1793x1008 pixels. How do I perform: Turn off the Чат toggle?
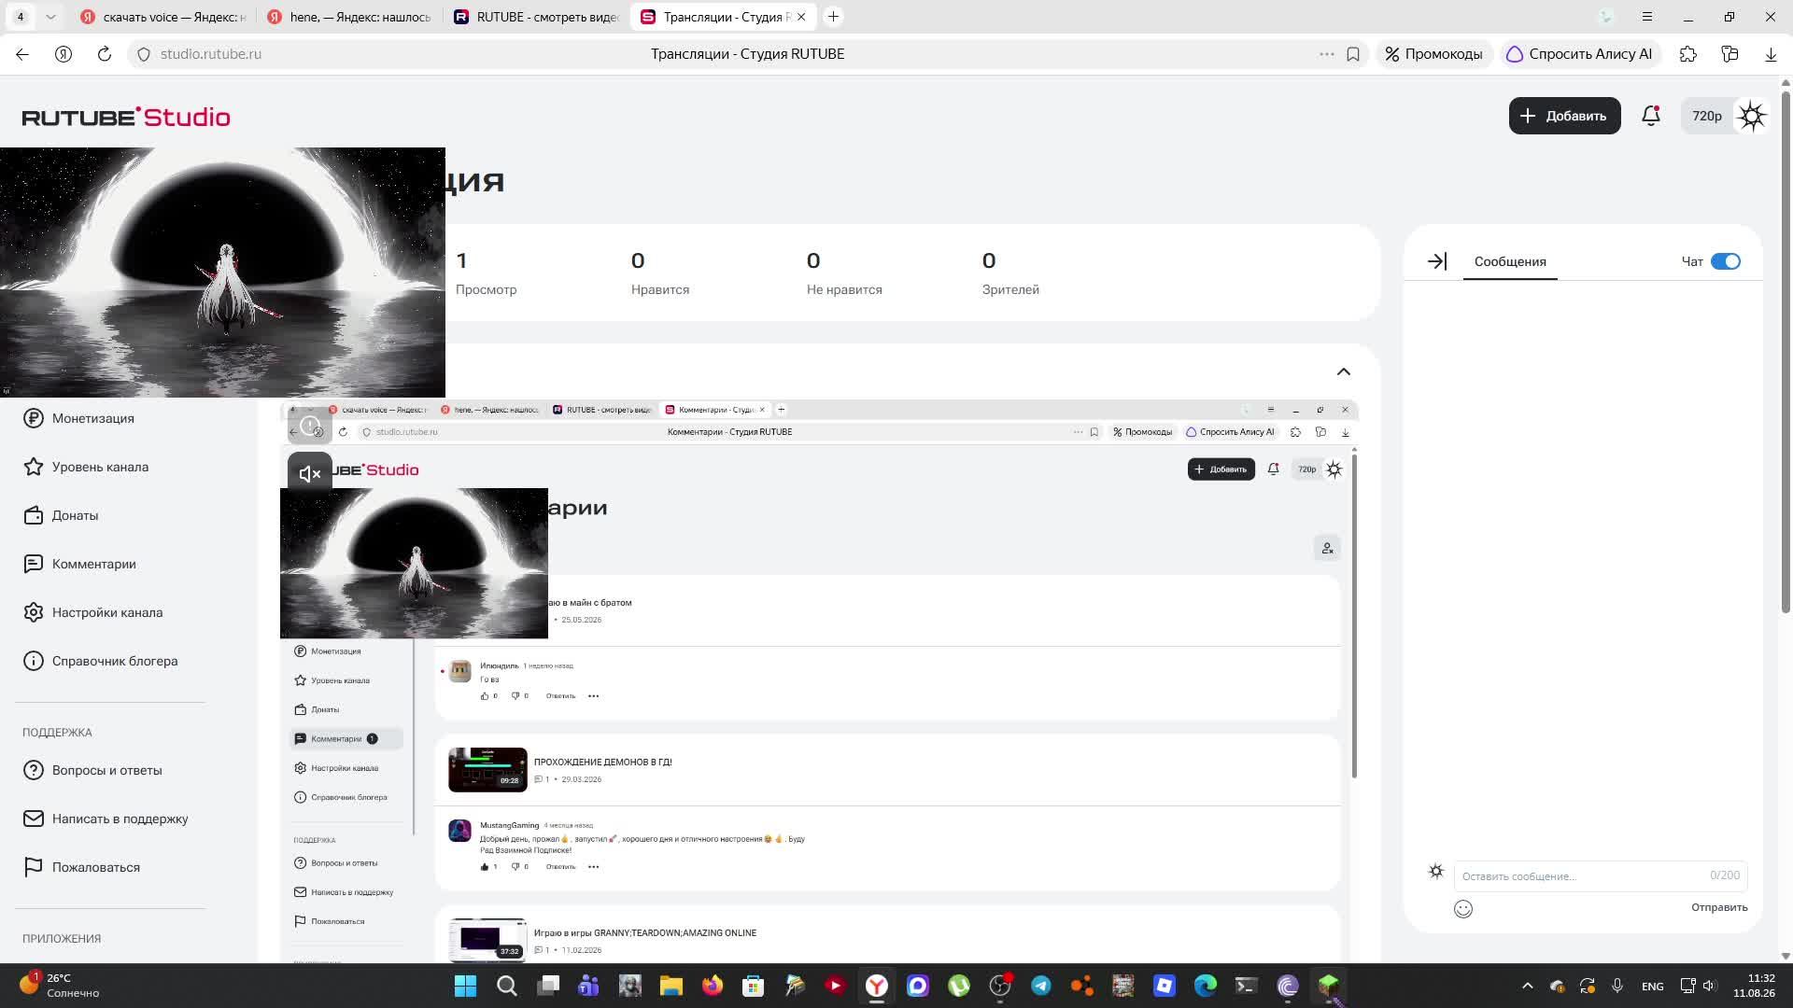coord(1726,261)
